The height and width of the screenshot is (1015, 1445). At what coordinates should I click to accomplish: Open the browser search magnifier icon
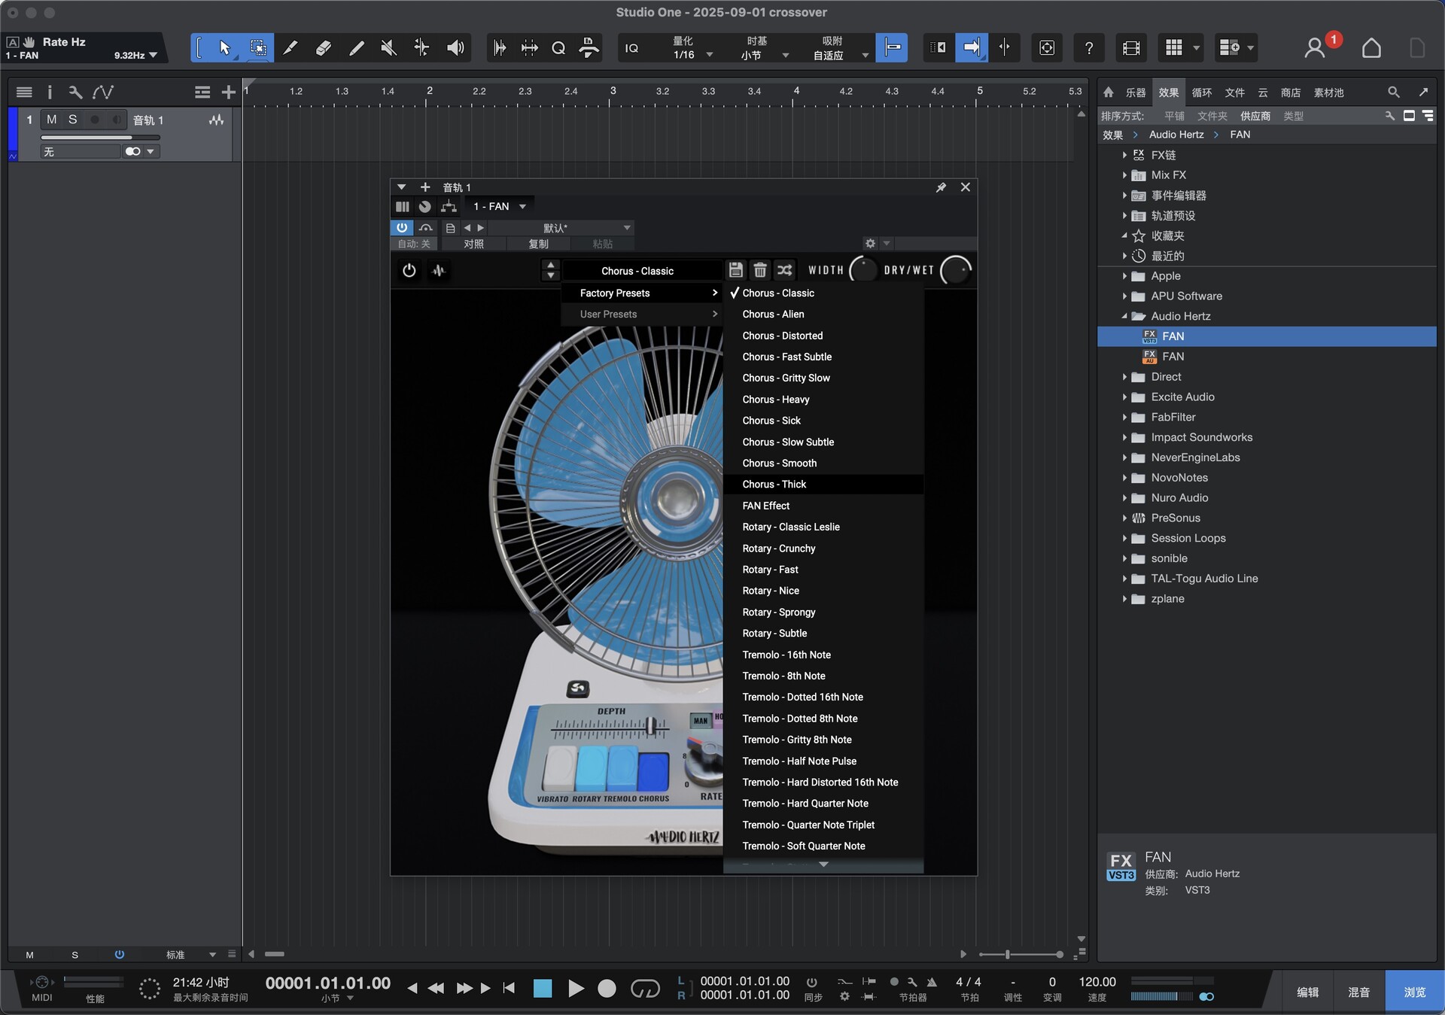pyautogui.click(x=1394, y=93)
